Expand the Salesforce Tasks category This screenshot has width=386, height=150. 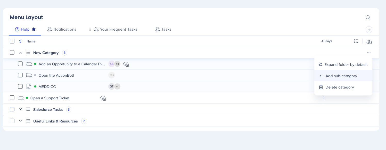(21, 109)
